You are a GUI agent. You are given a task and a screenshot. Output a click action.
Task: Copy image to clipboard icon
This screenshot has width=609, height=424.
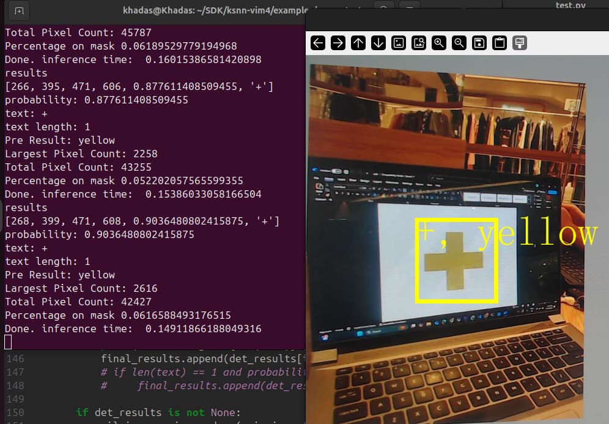500,43
